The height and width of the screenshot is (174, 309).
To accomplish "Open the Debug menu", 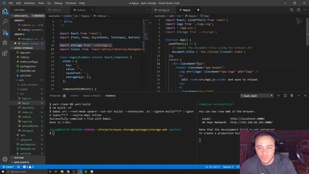I will click(58, 3).
